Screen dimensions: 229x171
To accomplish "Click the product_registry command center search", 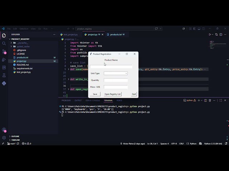I will click(114, 28).
